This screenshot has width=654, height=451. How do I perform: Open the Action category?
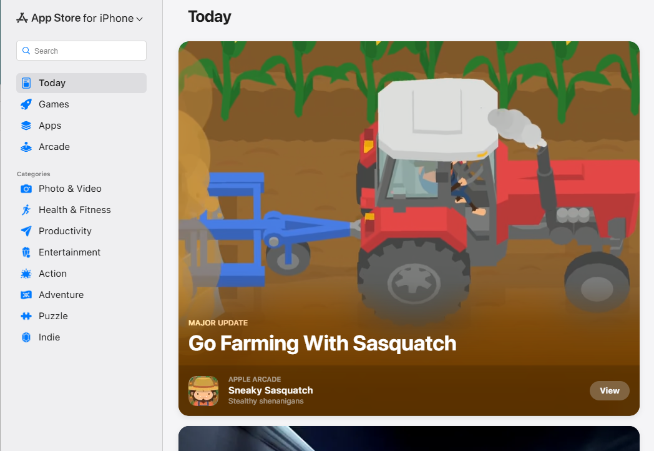pos(52,274)
